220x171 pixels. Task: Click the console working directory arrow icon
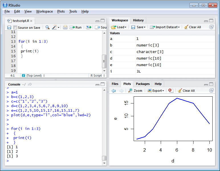30,84
